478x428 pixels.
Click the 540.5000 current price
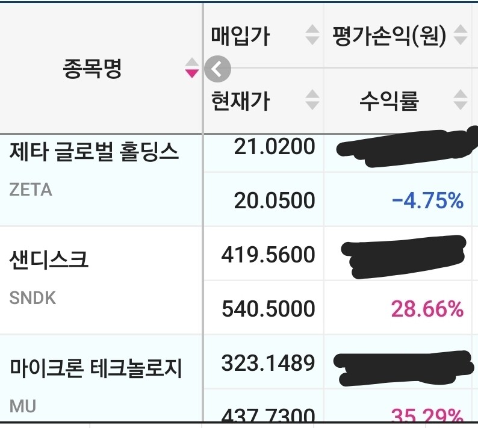tap(268, 309)
